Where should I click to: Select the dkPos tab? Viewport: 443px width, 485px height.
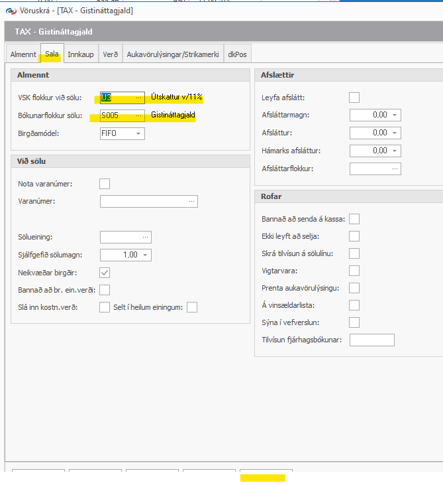click(x=238, y=54)
